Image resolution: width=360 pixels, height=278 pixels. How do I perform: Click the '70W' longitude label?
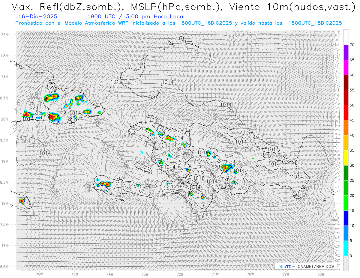(x=250, y=274)
